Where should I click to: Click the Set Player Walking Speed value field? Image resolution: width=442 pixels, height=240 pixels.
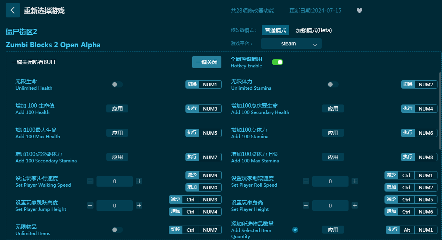[x=114, y=181]
